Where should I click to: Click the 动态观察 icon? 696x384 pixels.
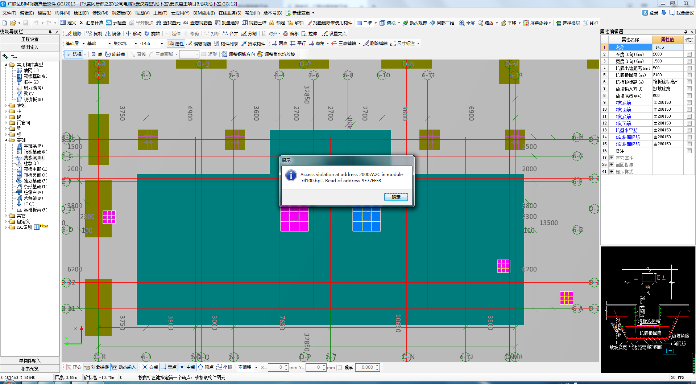point(405,23)
